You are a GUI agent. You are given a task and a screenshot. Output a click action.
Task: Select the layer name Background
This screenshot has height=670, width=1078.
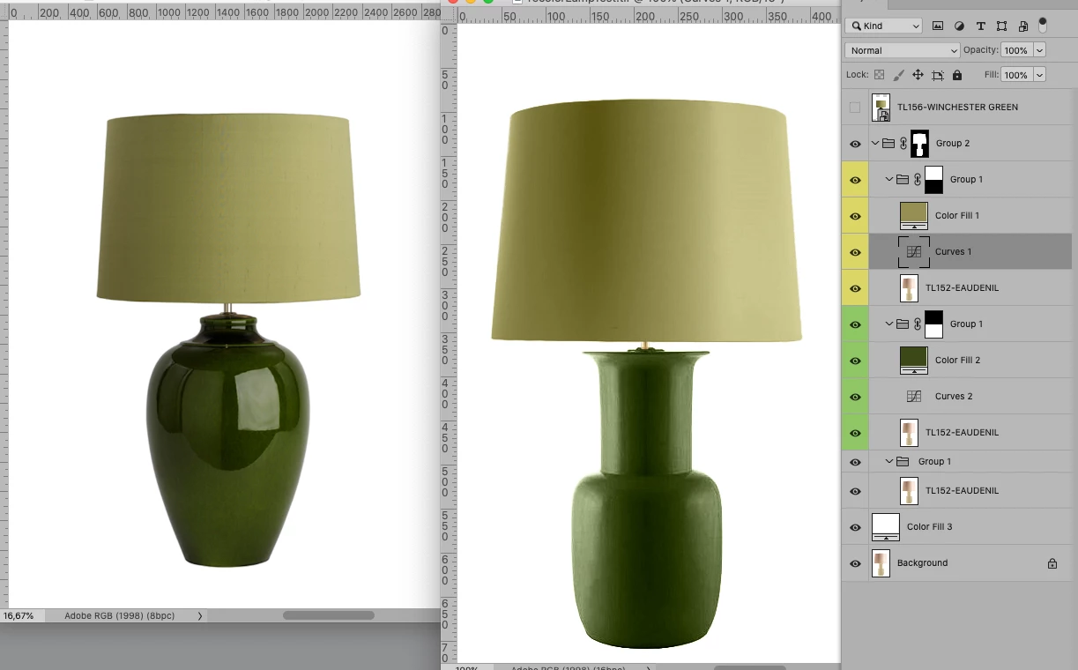click(922, 563)
